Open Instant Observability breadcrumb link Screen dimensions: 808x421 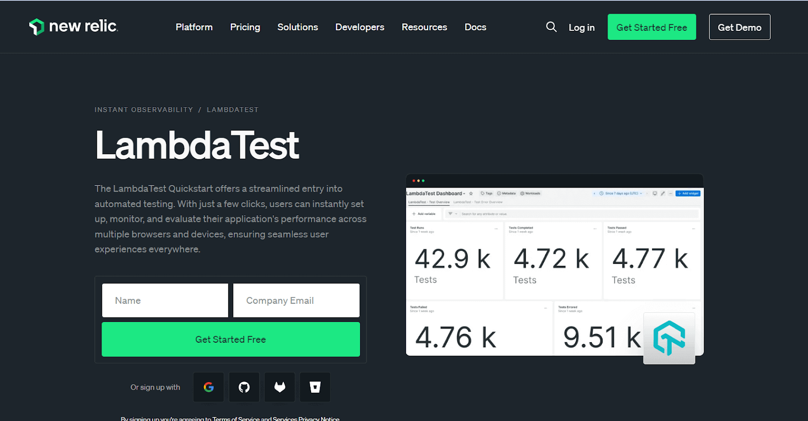point(144,110)
